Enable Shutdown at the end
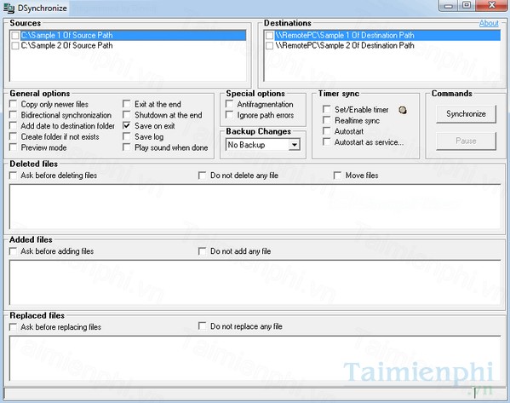The width and height of the screenshot is (510, 403). [x=127, y=115]
